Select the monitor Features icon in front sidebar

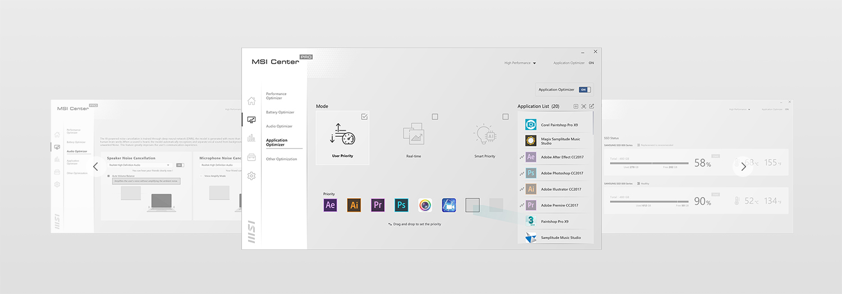coord(251,119)
